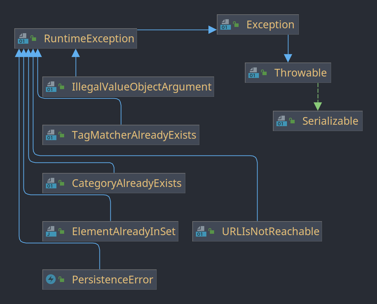The image size is (377, 304).
Task: Click the arrow from Exception to Throwable
Action: 288,49
